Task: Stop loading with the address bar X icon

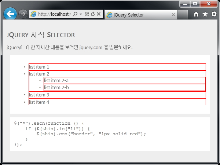Action: click(x=99, y=14)
